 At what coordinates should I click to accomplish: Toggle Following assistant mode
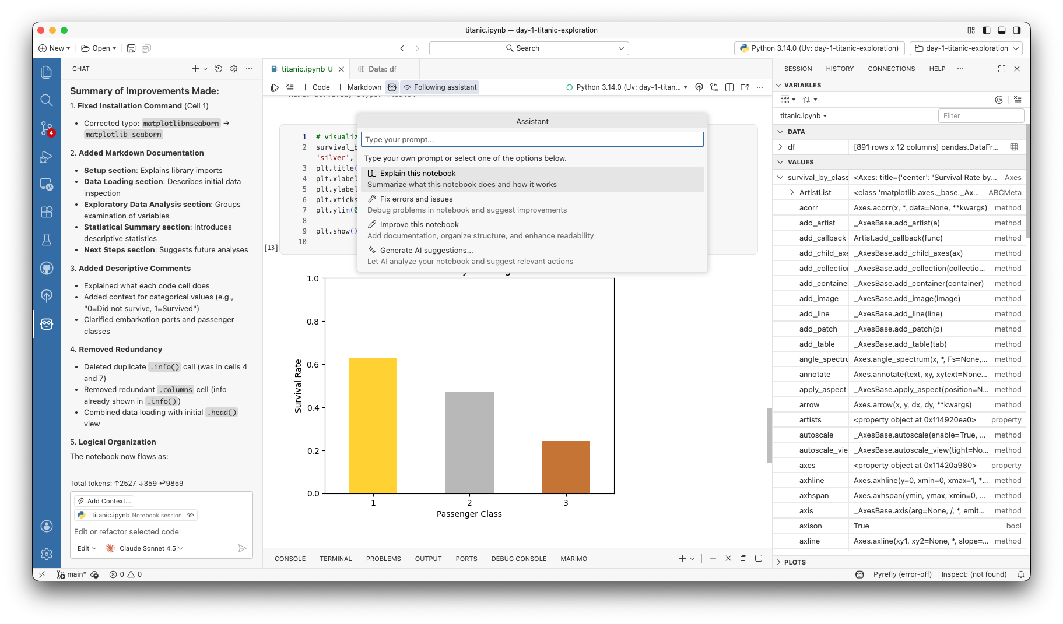coord(440,87)
